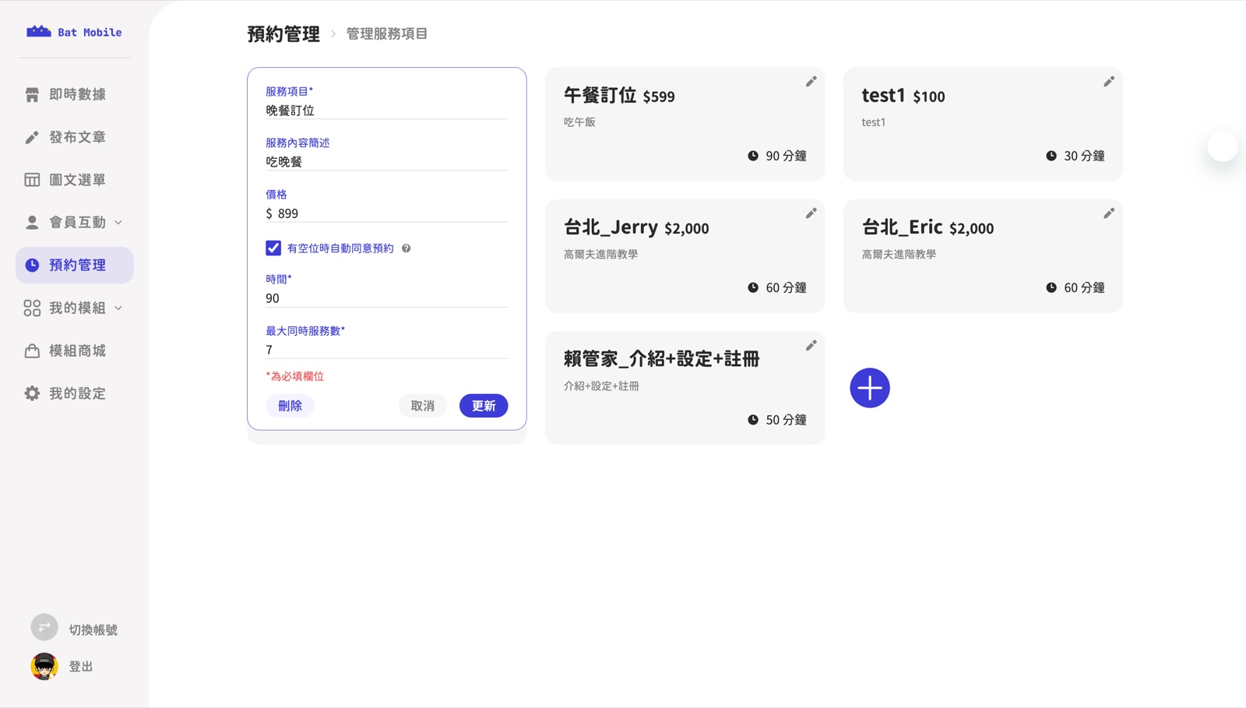The width and height of the screenshot is (1246, 708).
Task: Click the 切換帳號 label in sidebar
Action: point(93,630)
